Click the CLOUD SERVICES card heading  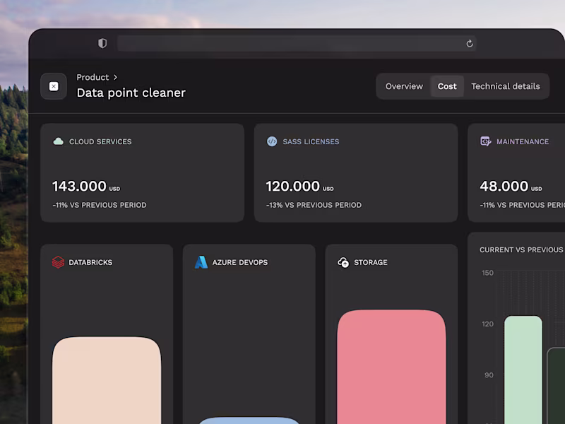tap(100, 142)
